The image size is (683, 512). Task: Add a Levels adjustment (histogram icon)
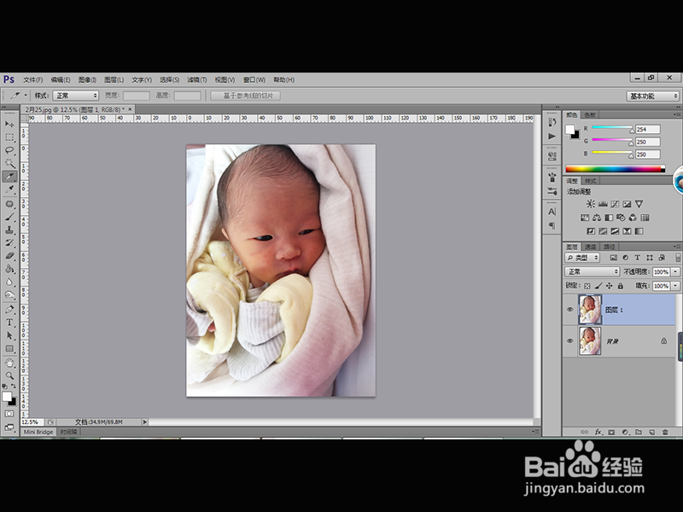click(603, 204)
